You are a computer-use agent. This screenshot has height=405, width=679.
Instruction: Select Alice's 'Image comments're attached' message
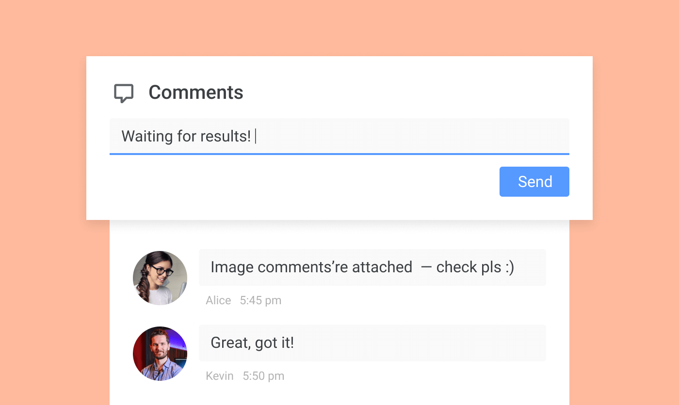pos(311,267)
